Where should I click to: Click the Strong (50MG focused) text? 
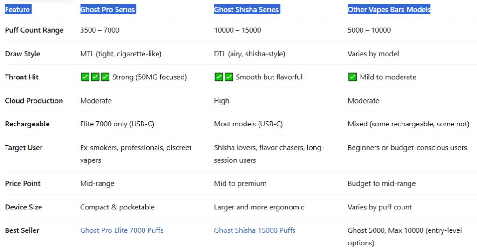[150, 77]
